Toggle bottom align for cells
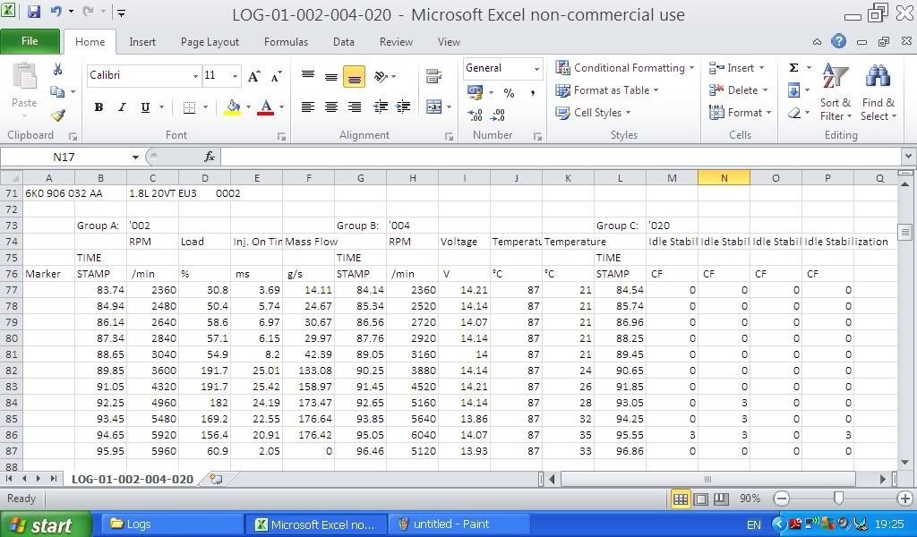 (354, 78)
